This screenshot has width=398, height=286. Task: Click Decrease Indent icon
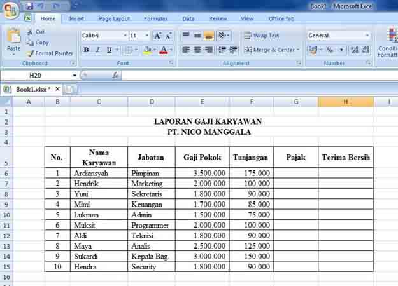tap(222, 50)
